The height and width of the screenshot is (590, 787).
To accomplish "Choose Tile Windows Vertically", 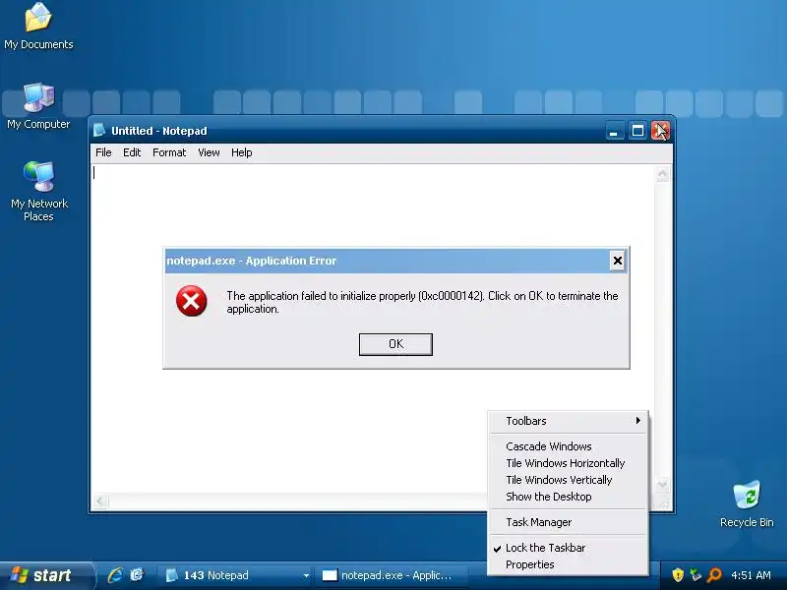I will (x=569, y=480).
